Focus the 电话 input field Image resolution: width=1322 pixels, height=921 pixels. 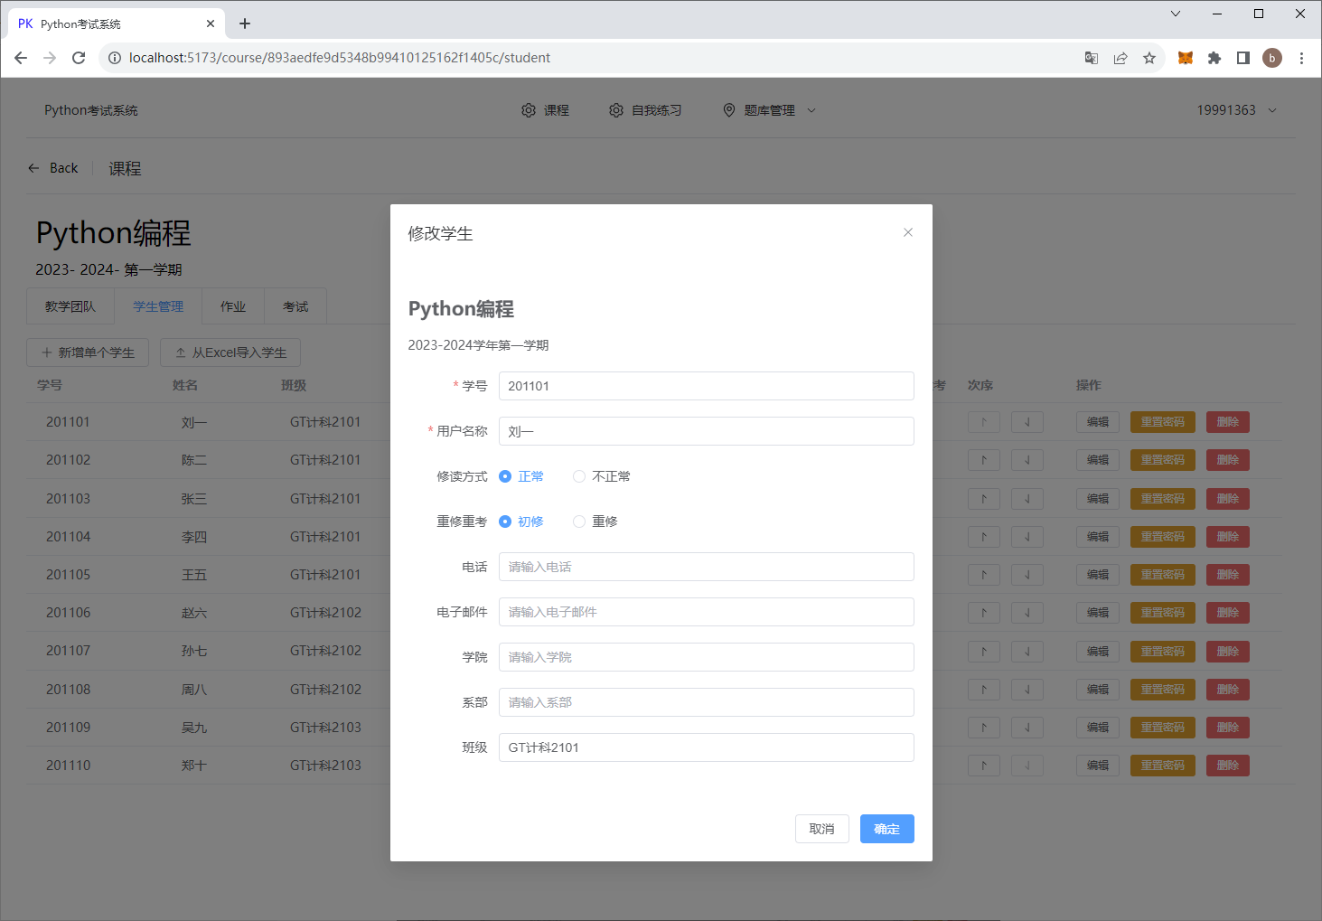(706, 567)
